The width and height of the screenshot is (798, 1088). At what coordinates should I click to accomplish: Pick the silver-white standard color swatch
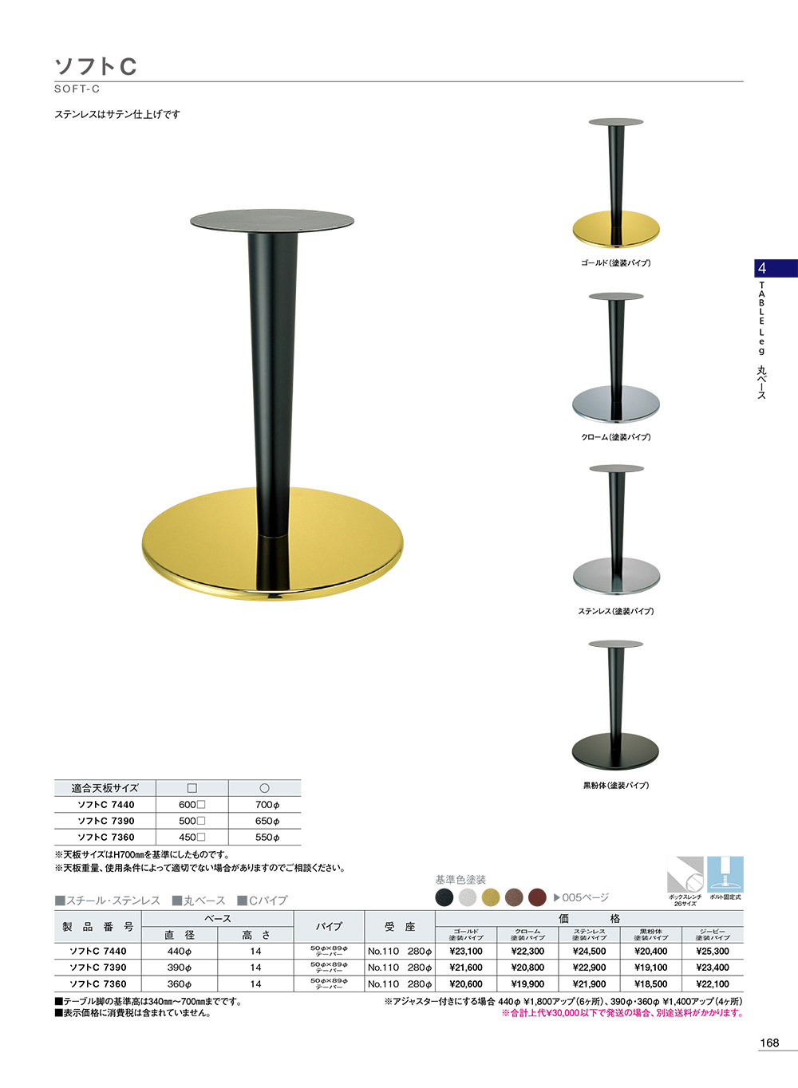pos(468,897)
